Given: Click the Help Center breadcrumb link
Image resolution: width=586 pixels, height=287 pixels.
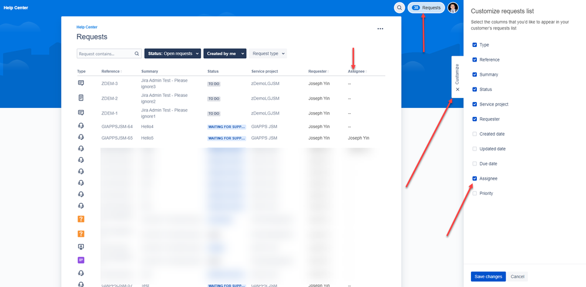Looking at the screenshot, I should [87, 27].
